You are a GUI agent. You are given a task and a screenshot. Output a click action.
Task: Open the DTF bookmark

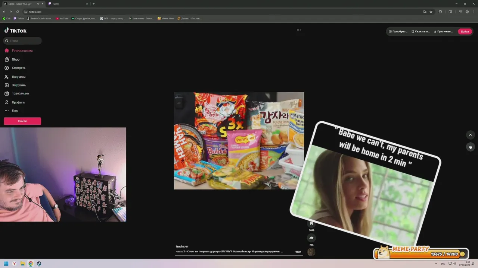point(112,18)
